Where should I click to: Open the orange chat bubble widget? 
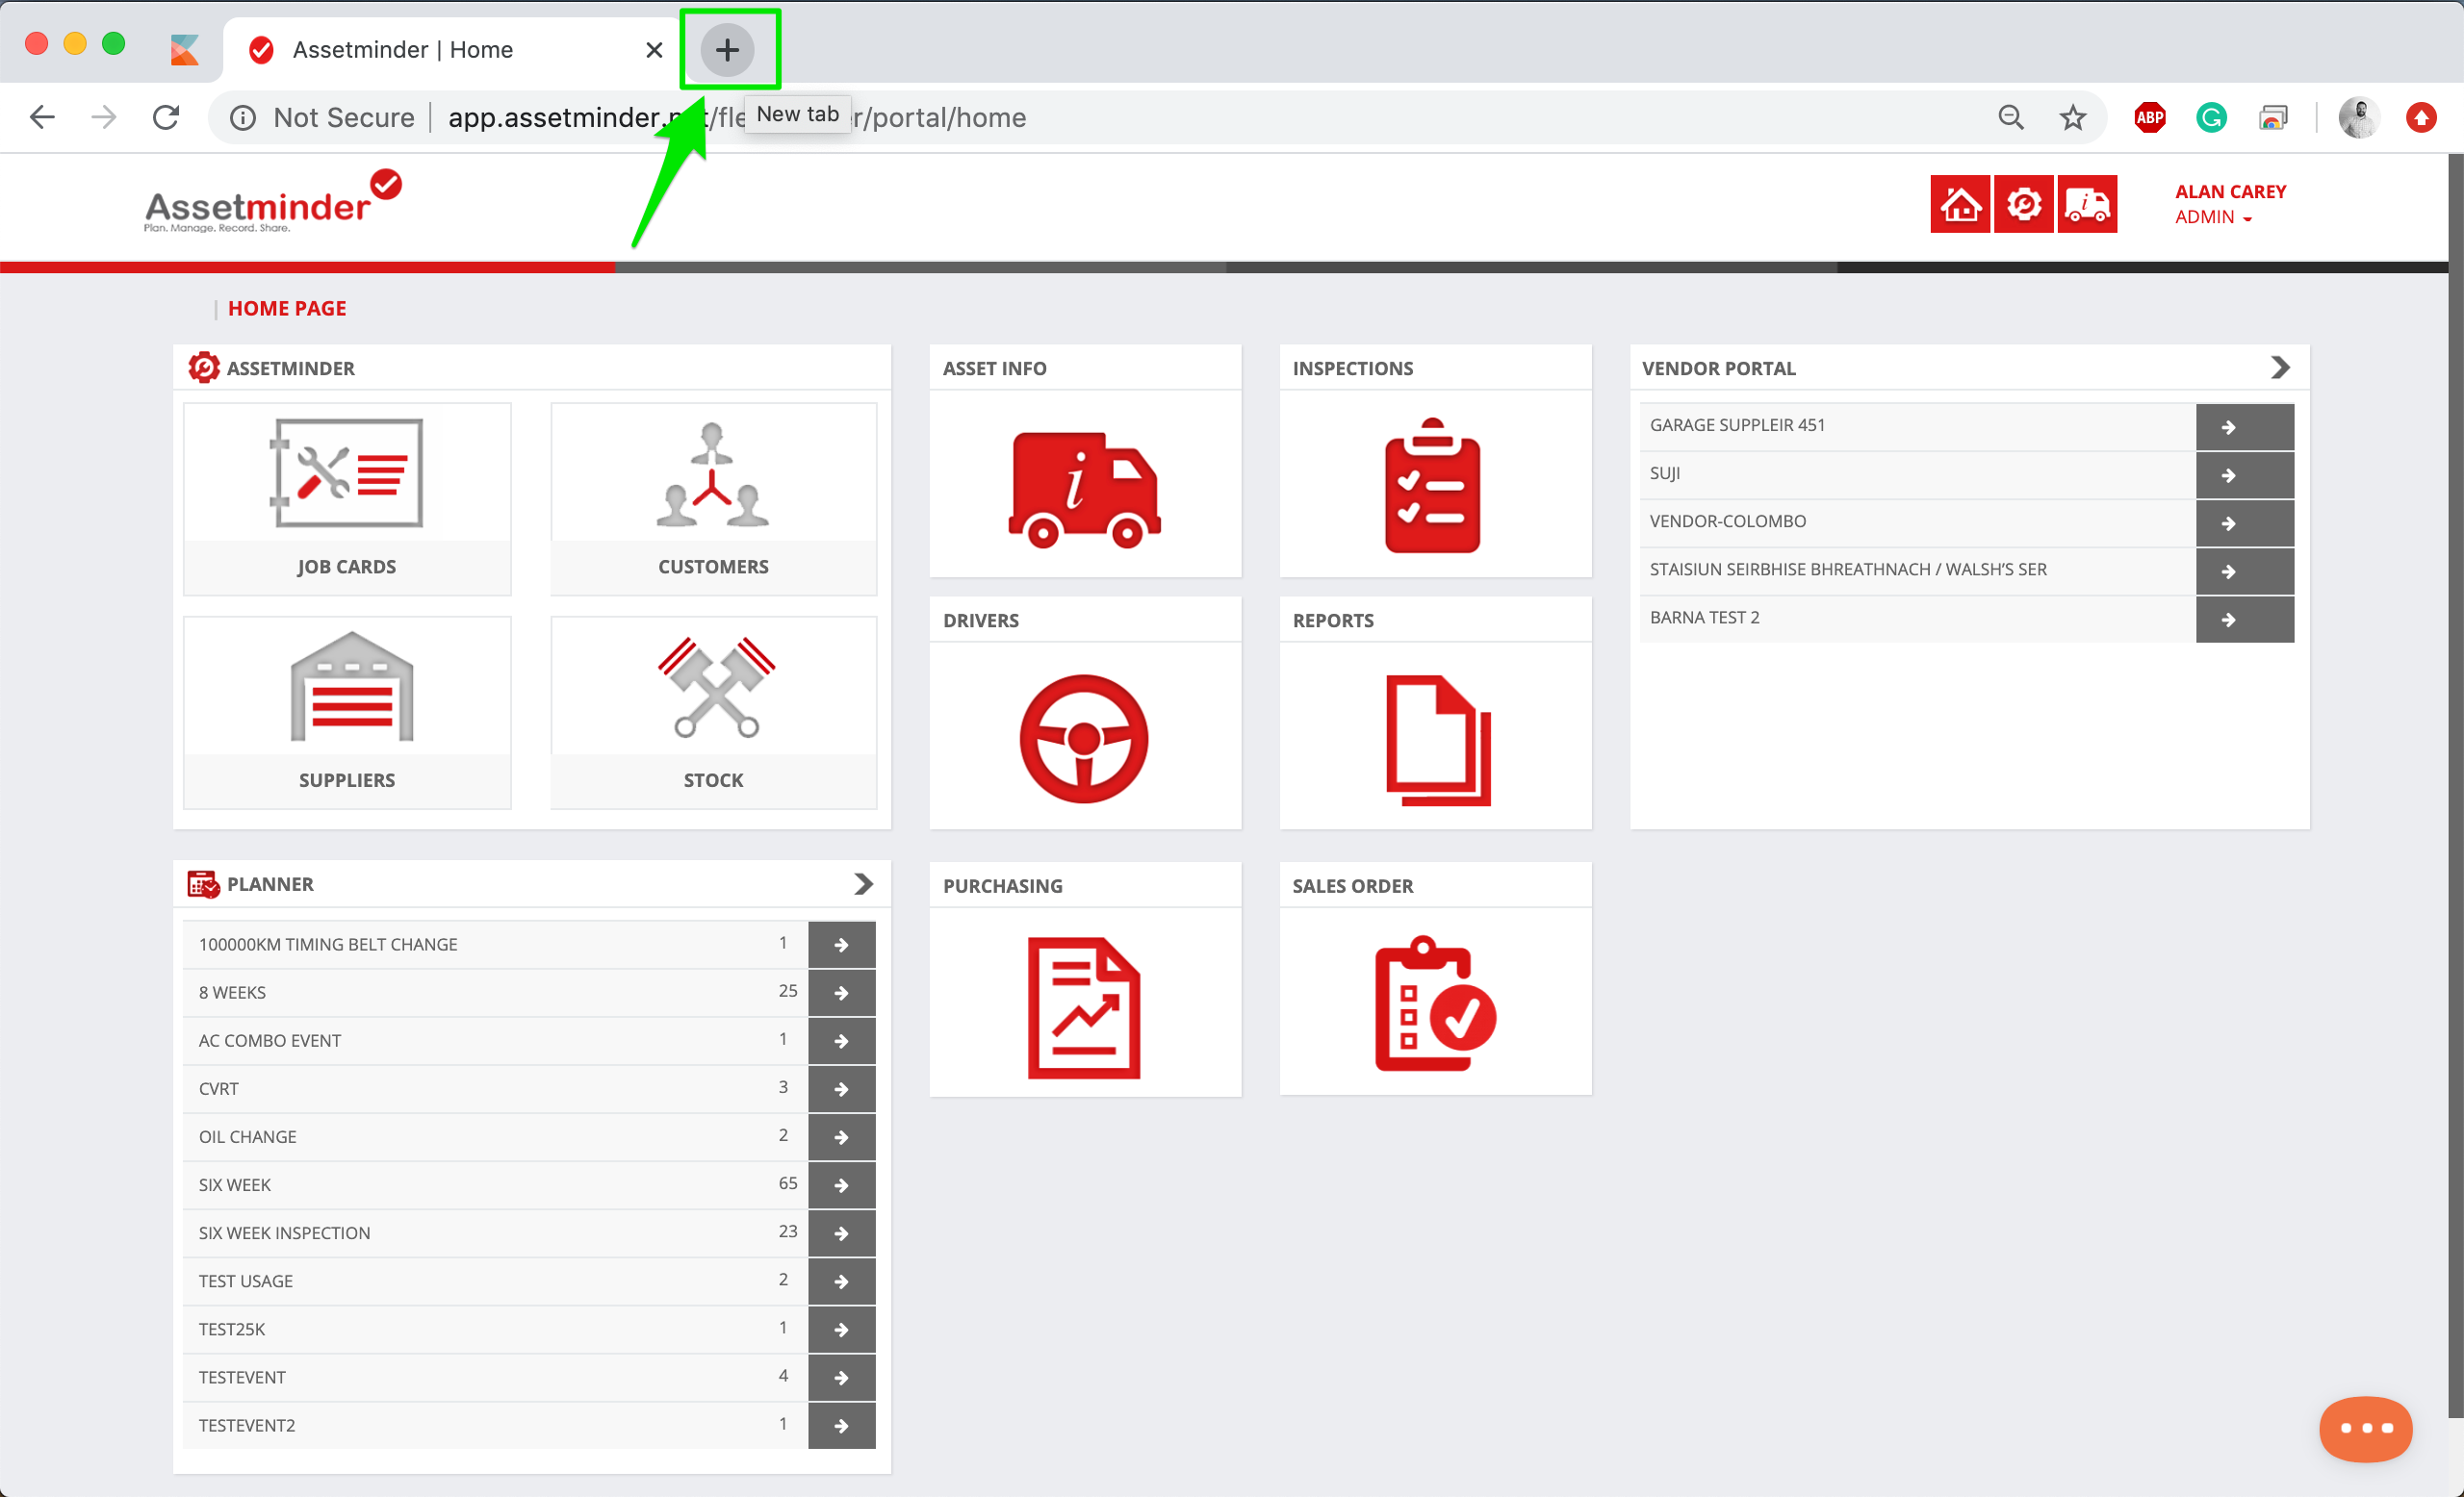(2365, 1429)
